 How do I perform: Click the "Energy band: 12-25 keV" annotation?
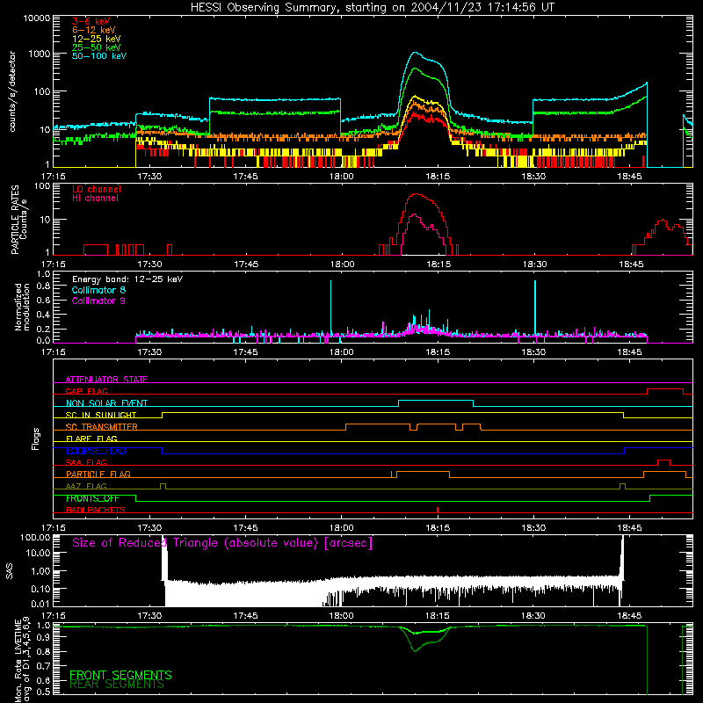127,279
